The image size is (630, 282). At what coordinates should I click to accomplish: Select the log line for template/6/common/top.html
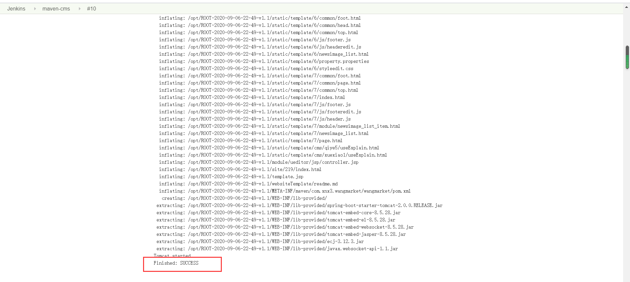coord(259,32)
